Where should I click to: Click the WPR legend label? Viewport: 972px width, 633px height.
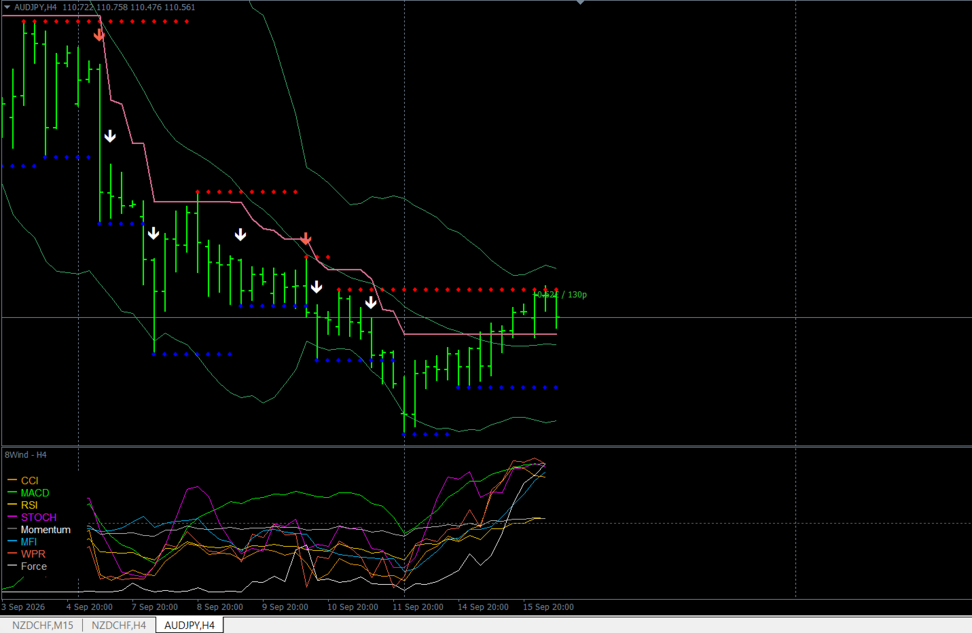[33, 554]
